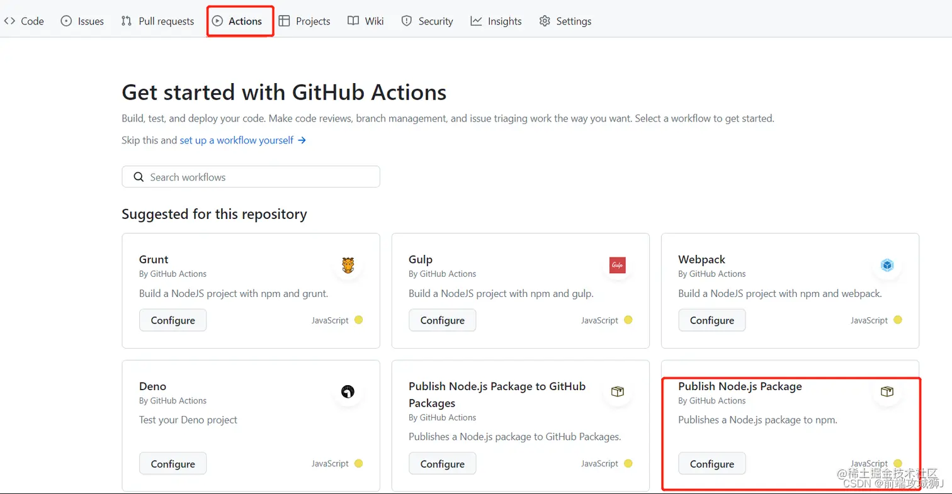Focus the Search workflows input field
952x494 pixels.
tap(258, 177)
